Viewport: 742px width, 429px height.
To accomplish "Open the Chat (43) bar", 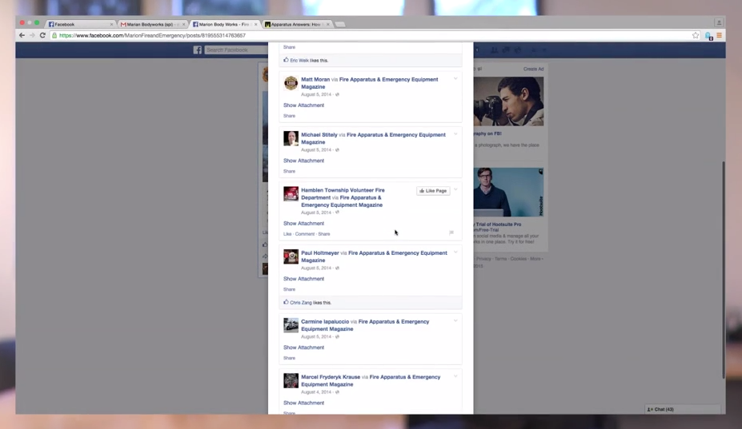I will (683, 409).
